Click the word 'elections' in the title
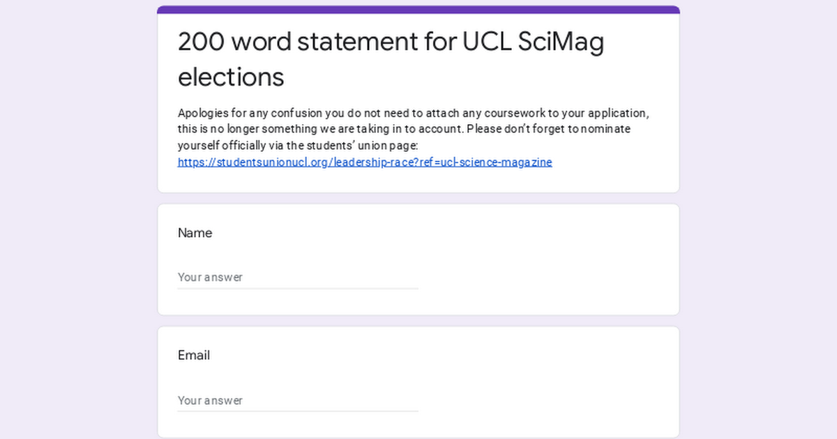The width and height of the screenshot is (837, 439). click(x=231, y=77)
